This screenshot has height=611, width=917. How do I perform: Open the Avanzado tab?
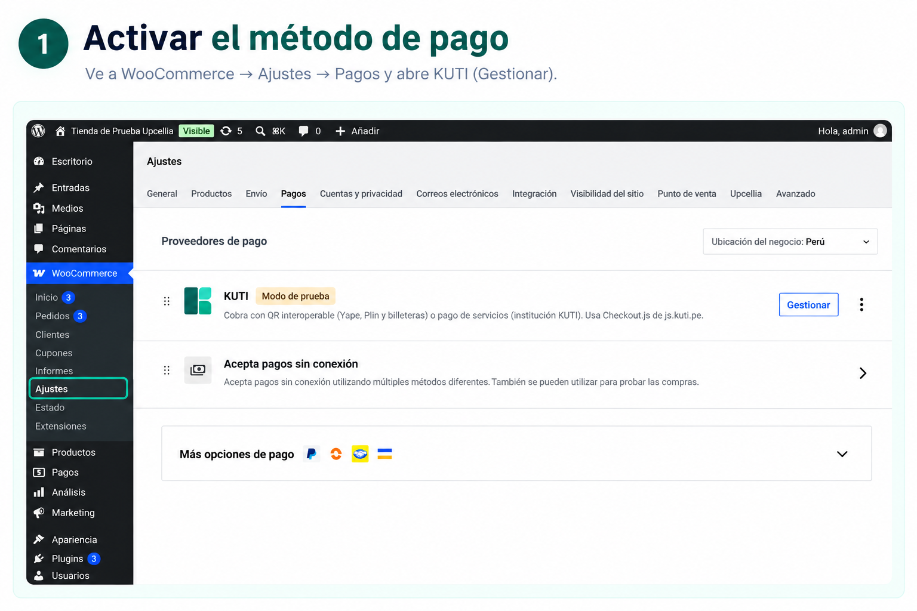[795, 193]
